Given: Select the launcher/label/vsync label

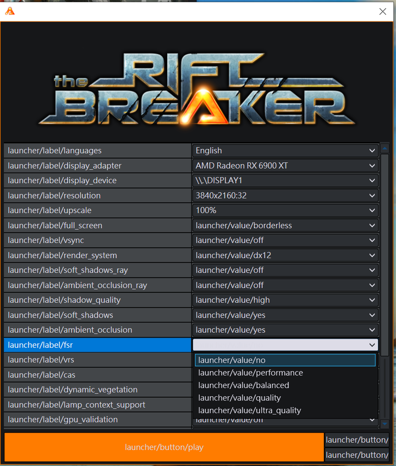Looking at the screenshot, I should 97,240.
